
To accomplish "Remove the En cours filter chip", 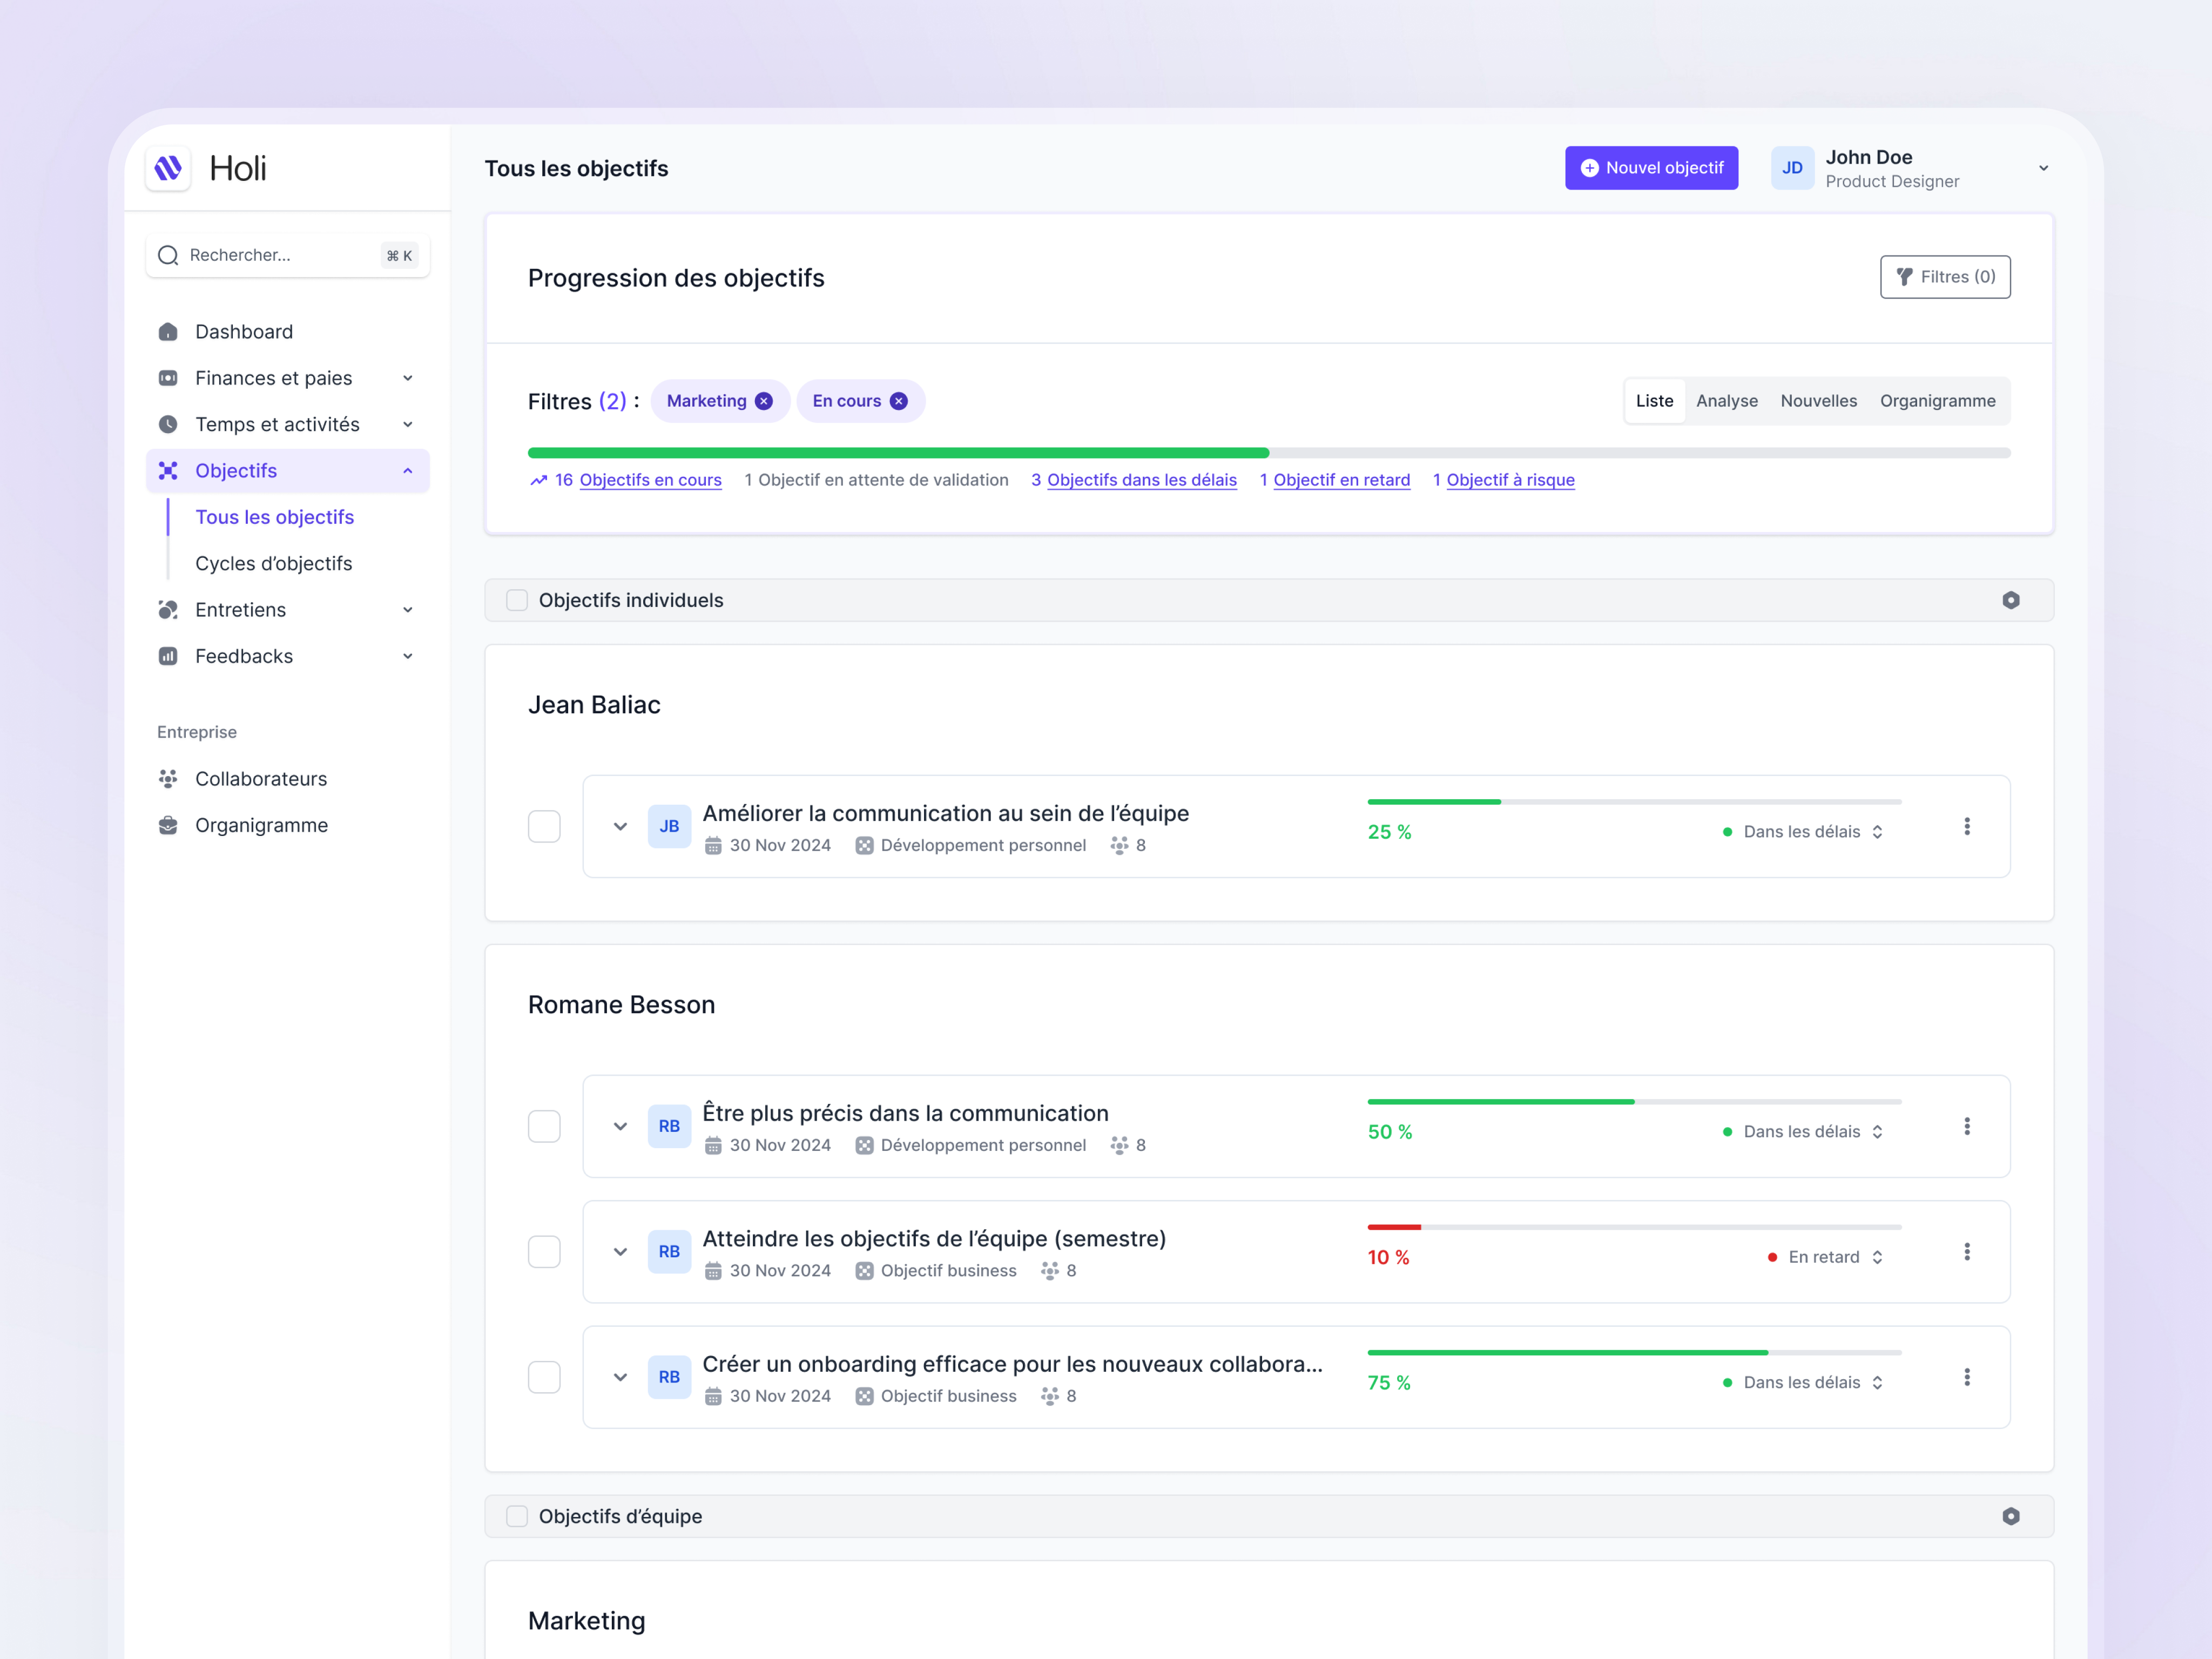I will point(899,401).
